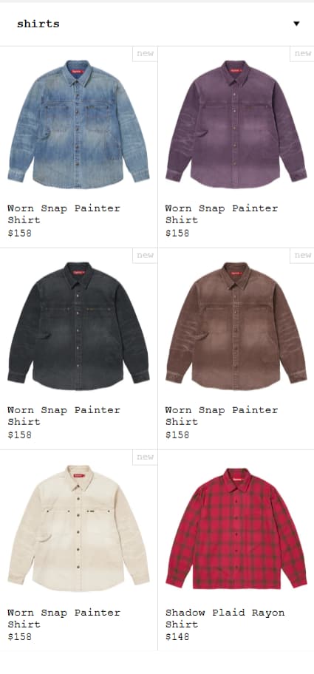Viewport: 314px width, 674px height.
Task: Click the new badge on the blue denim shirt
Action: click(145, 54)
